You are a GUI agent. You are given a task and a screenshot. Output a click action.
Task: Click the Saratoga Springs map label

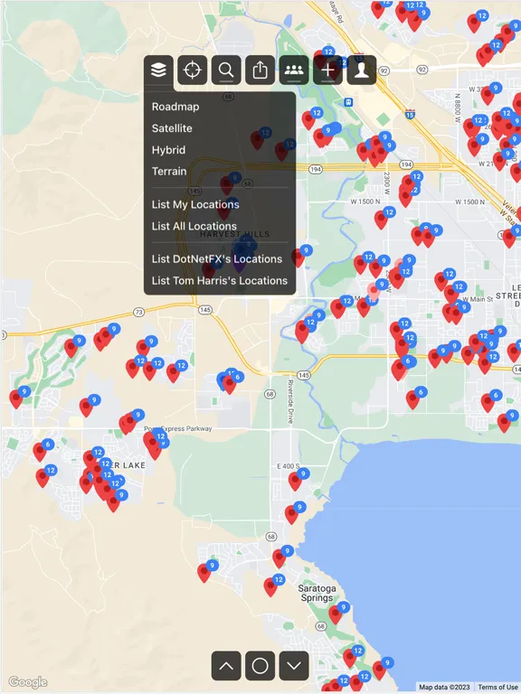pyautogui.click(x=317, y=593)
